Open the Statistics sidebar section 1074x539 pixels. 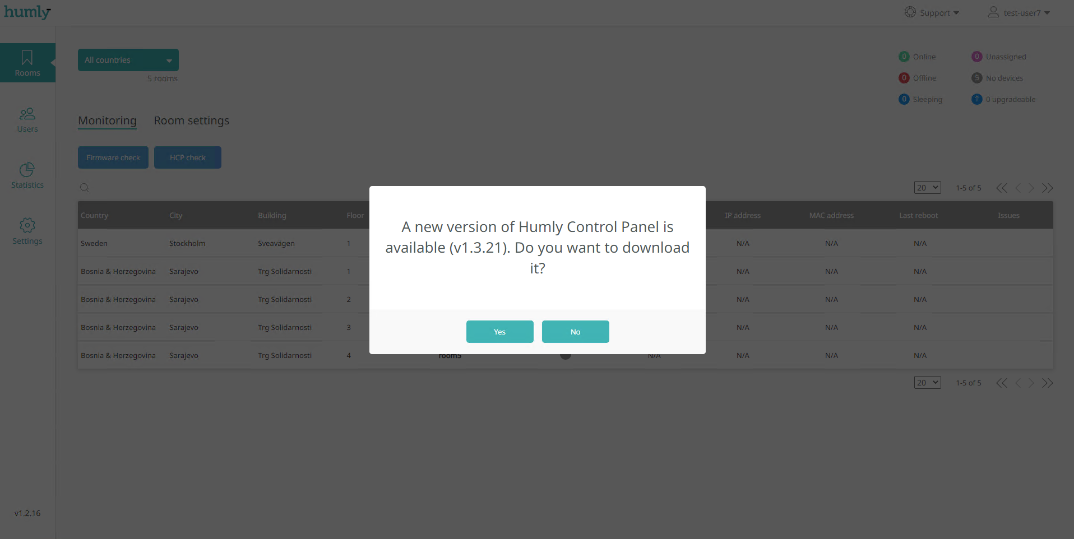[27, 176]
